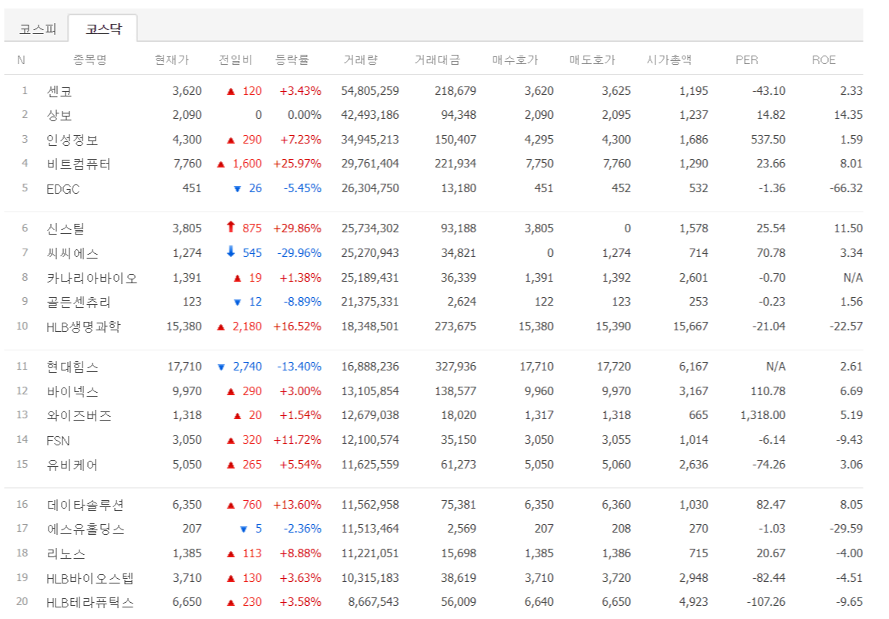Click the 거래량 column header
Viewport: 889px width, 619px height.
click(361, 59)
